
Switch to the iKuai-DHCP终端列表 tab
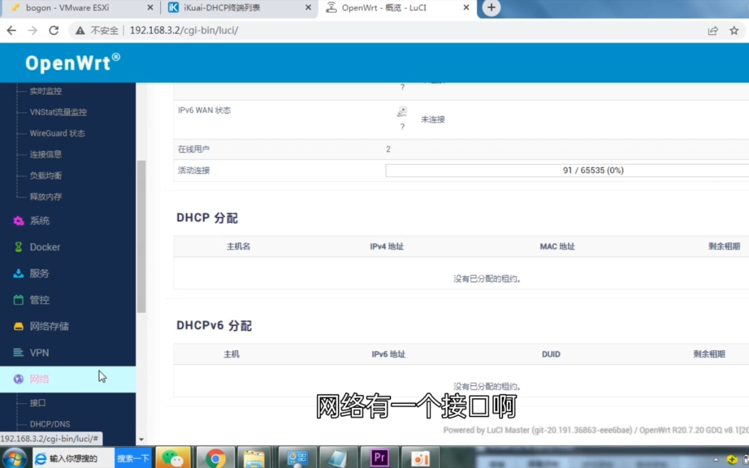coord(221,7)
